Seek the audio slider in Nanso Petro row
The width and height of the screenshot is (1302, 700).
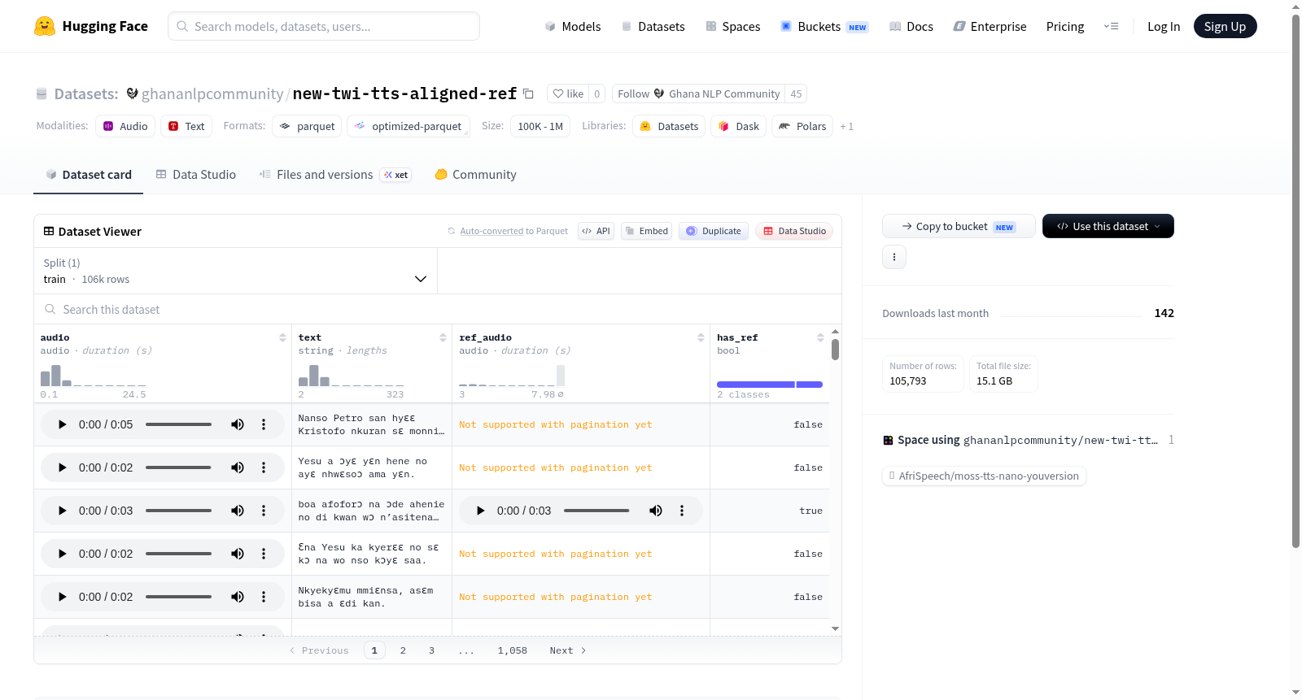pos(178,424)
